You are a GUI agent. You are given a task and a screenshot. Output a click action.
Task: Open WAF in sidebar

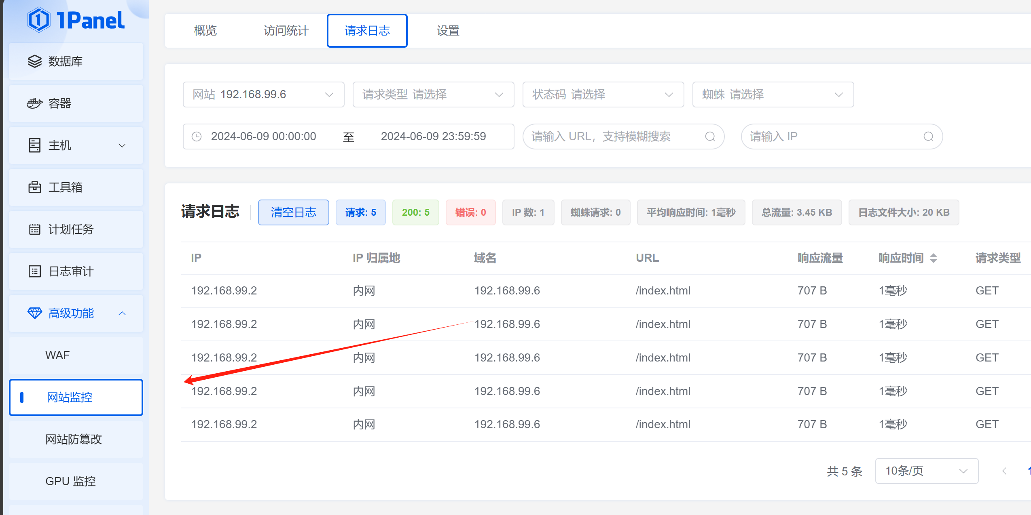point(76,355)
